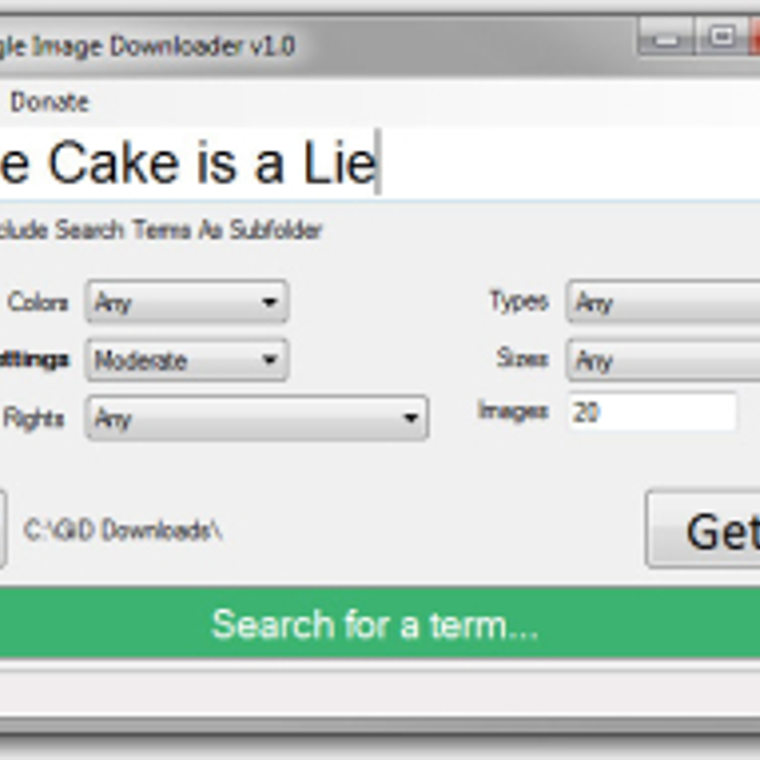
Task: Click the Images count field showing 20
Action: tap(652, 412)
